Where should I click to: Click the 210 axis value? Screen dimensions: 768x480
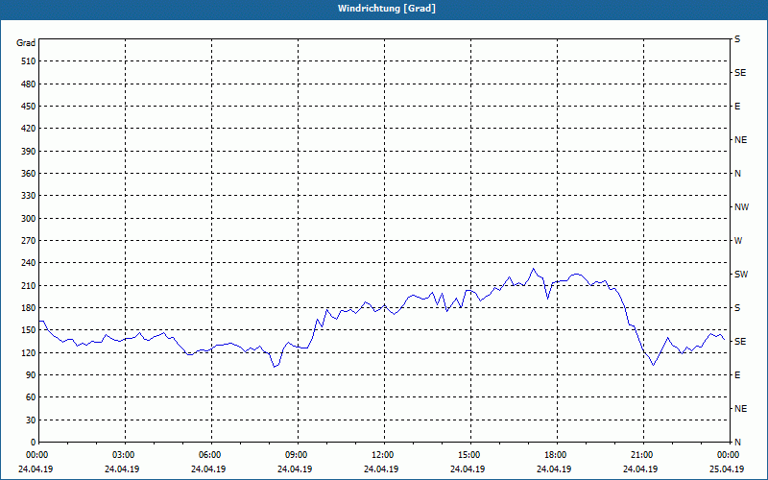[x=29, y=285]
